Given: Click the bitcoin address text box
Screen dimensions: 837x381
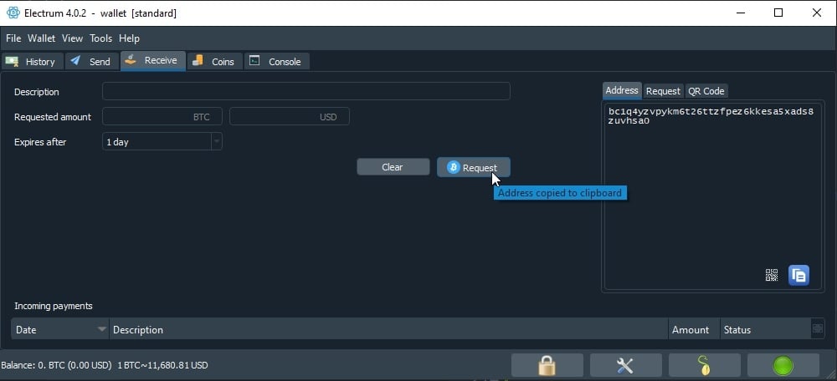Looking at the screenshot, I should (x=712, y=196).
